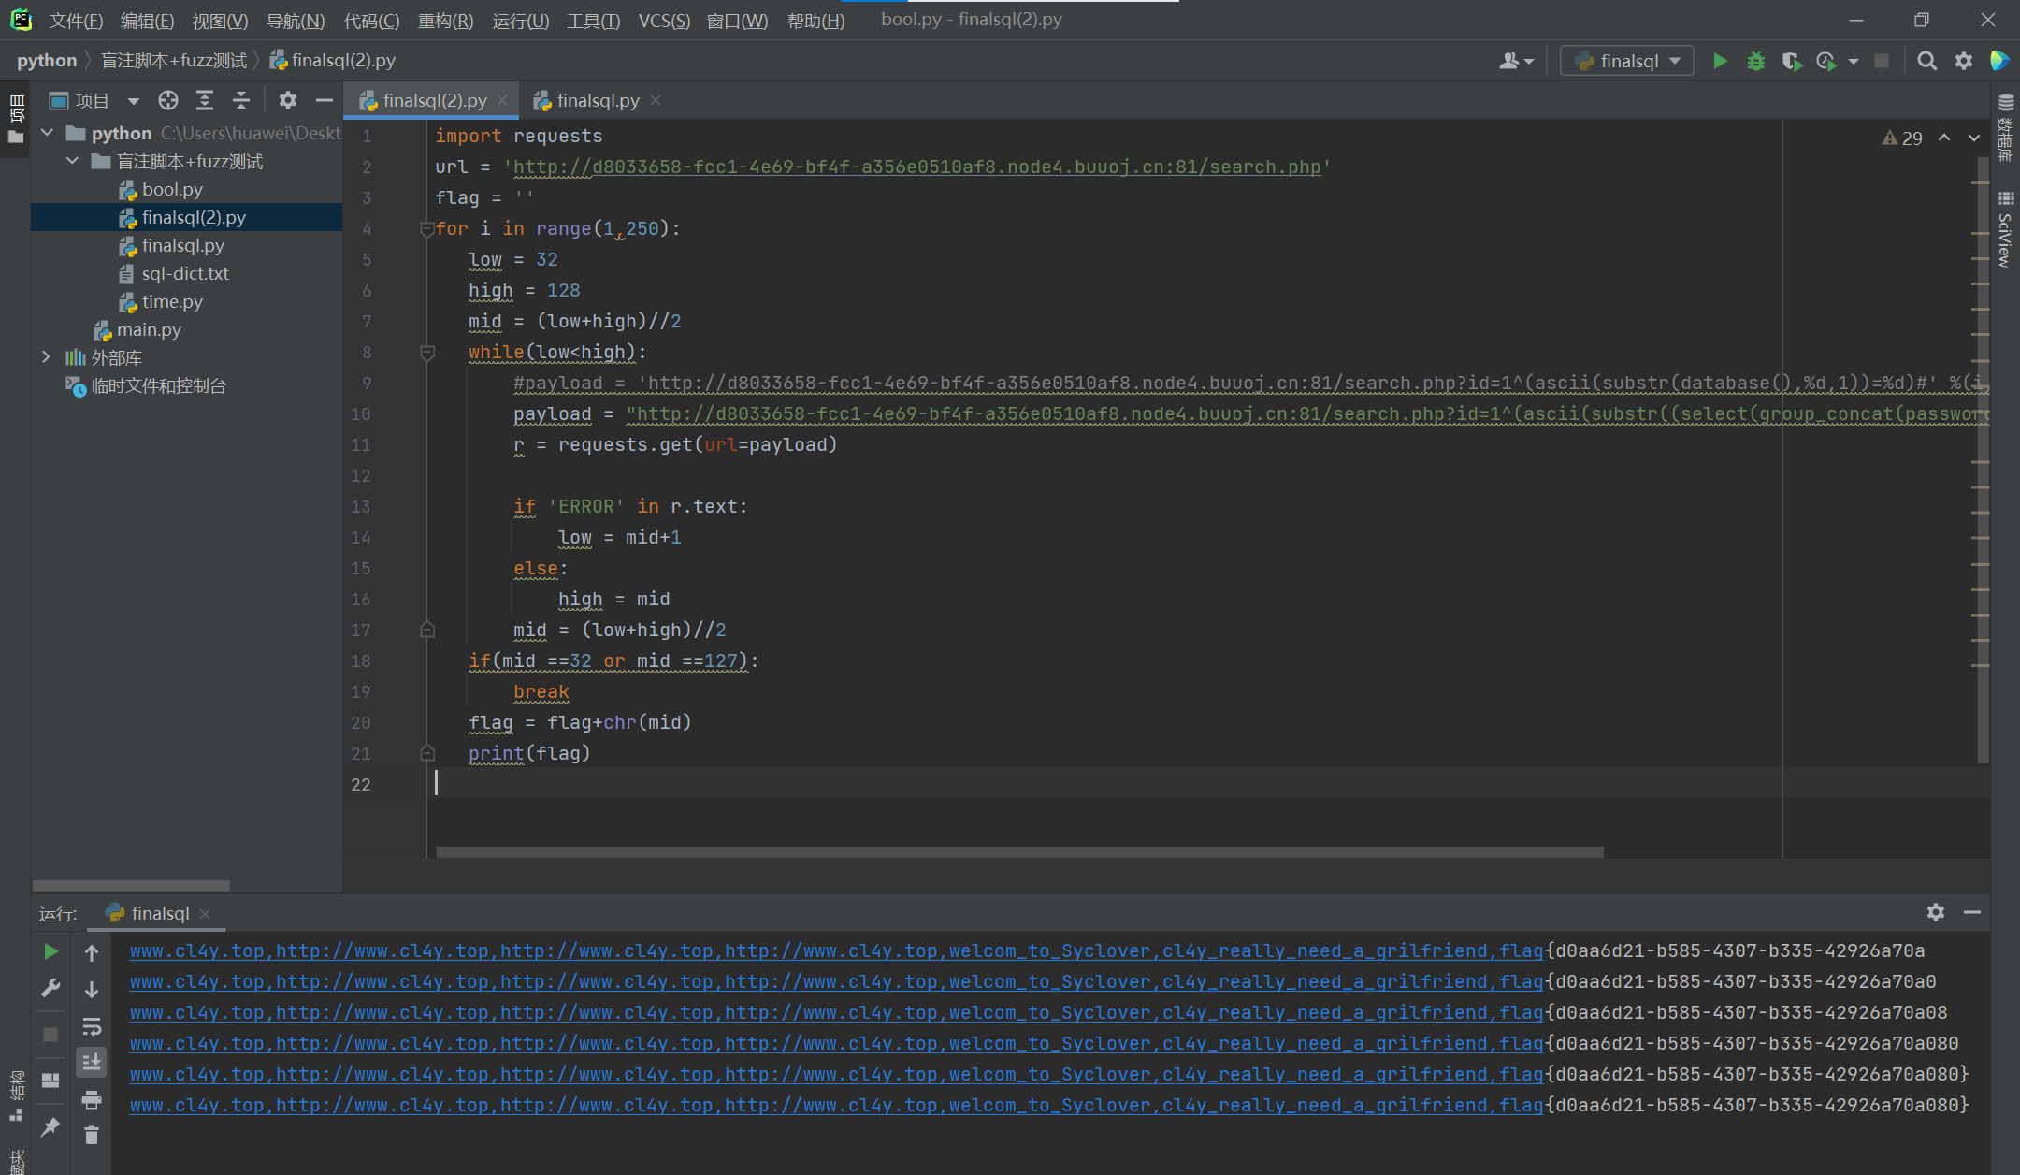Screen dimensions: 2020x1175
Task: Collapse the python root folder
Action: tap(47, 133)
